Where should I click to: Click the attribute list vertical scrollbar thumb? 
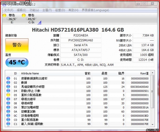[152, 91]
